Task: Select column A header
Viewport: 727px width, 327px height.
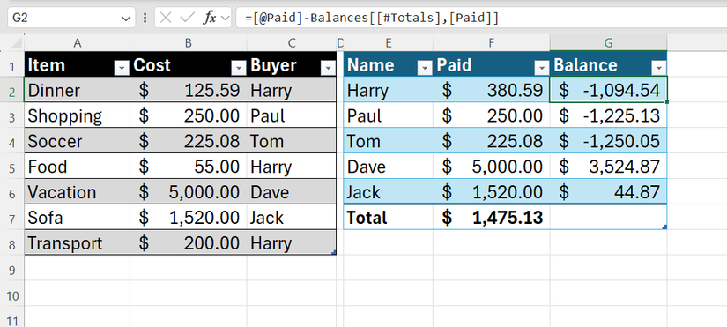Action: click(77, 43)
